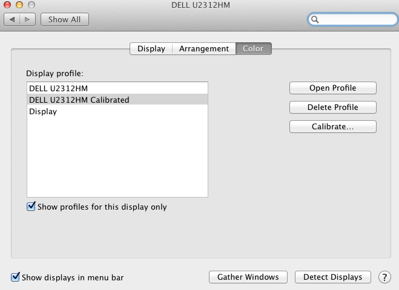Image resolution: width=399 pixels, height=290 pixels.
Task: Click the back navigation arrow
Action: pos(12,19)
